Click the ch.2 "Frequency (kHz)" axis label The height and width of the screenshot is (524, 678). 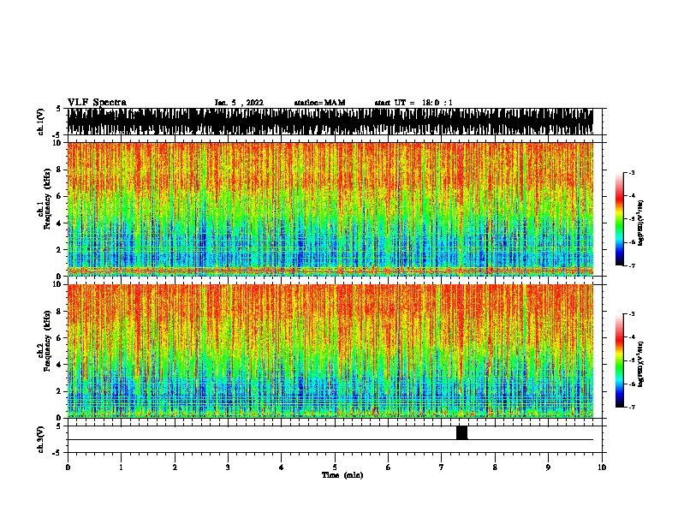(47, 341)
